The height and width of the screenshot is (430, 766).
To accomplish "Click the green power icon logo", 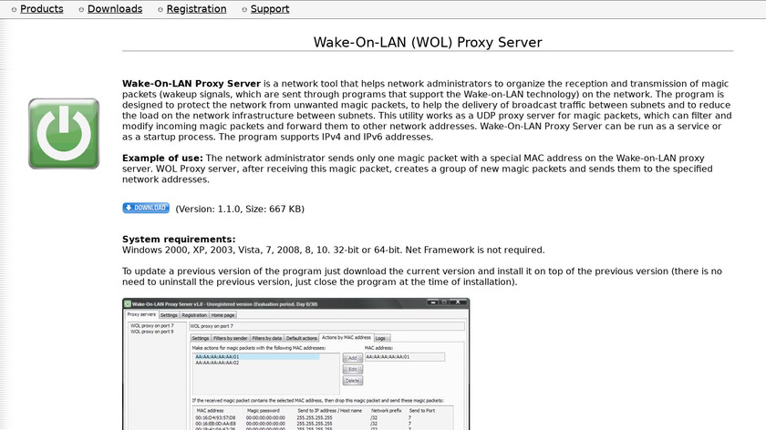I will click(64, 134).
